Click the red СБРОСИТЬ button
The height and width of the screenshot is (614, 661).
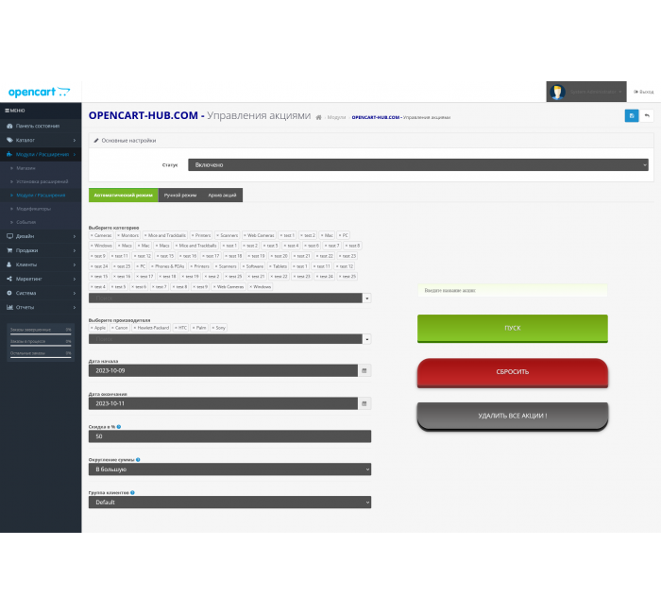coord(513,373)
